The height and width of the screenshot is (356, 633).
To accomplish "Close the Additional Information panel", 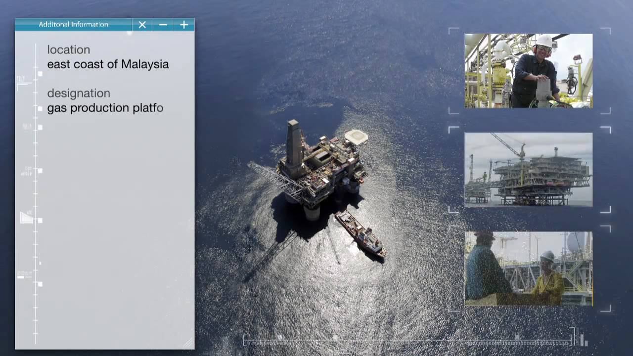I will (x=142, y=25).
